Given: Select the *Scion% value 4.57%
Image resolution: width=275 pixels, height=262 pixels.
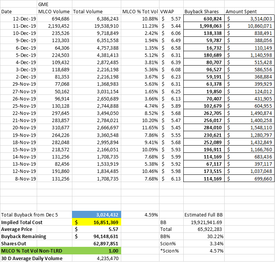Looking at the screenshot, I should (x=214, y=251).
